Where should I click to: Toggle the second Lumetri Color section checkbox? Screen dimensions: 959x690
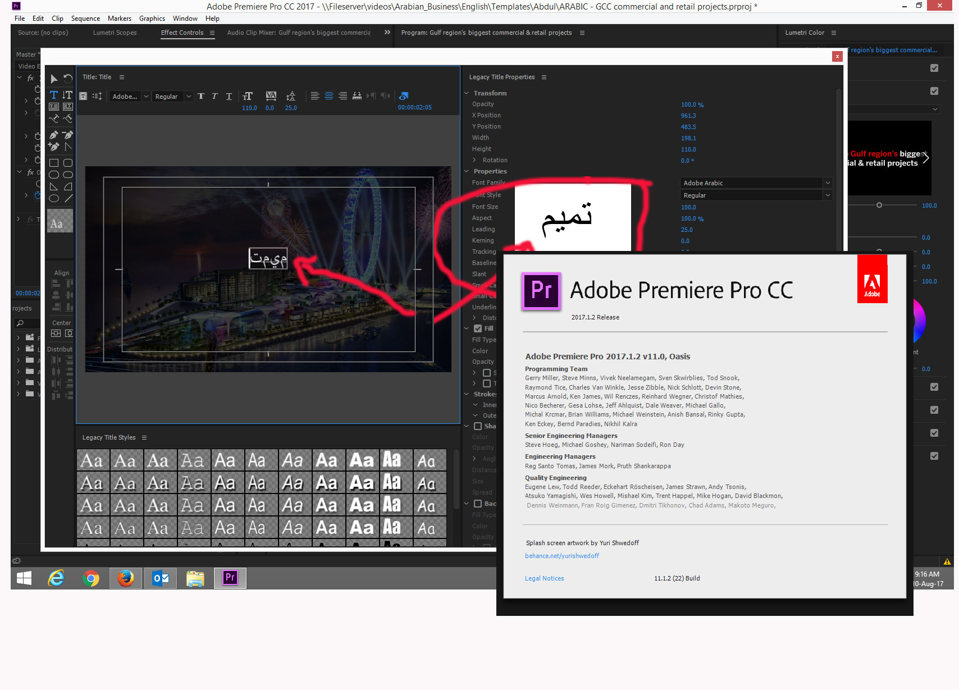pos(934,91)
